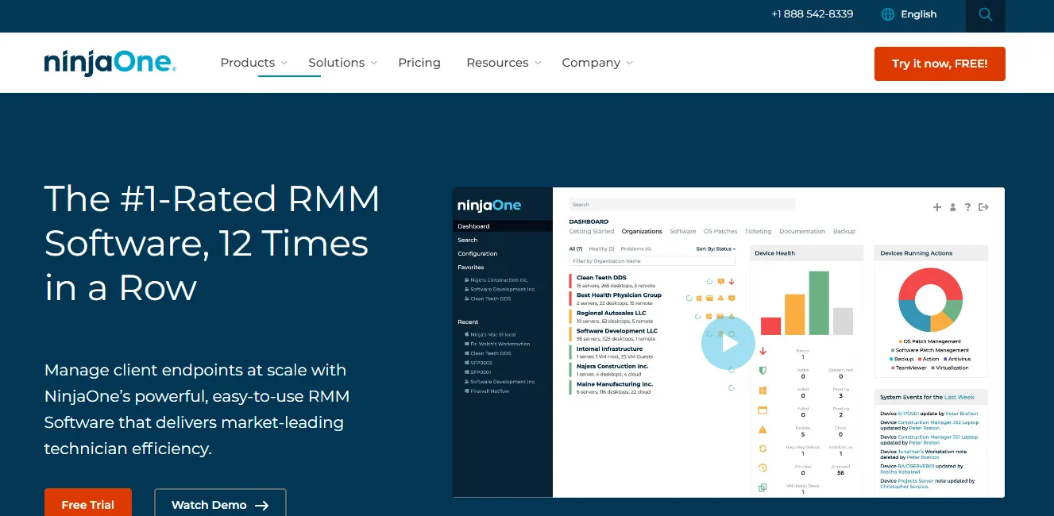Filter organizations by Healthy (3)

[x=601, y=249]
